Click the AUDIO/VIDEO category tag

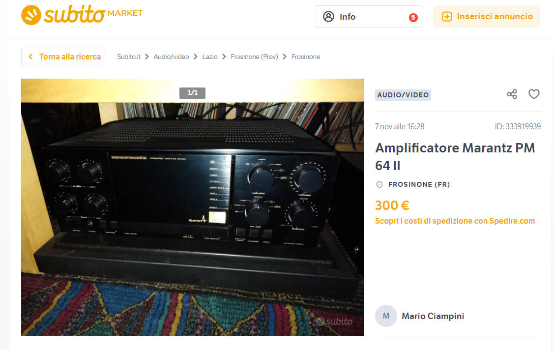403,95
